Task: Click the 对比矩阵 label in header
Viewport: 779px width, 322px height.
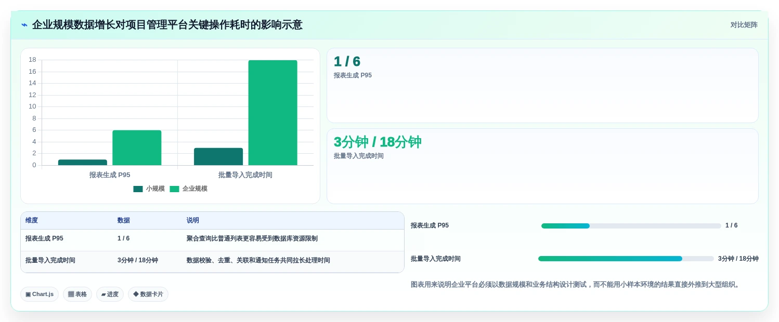Action: point(744,25)
